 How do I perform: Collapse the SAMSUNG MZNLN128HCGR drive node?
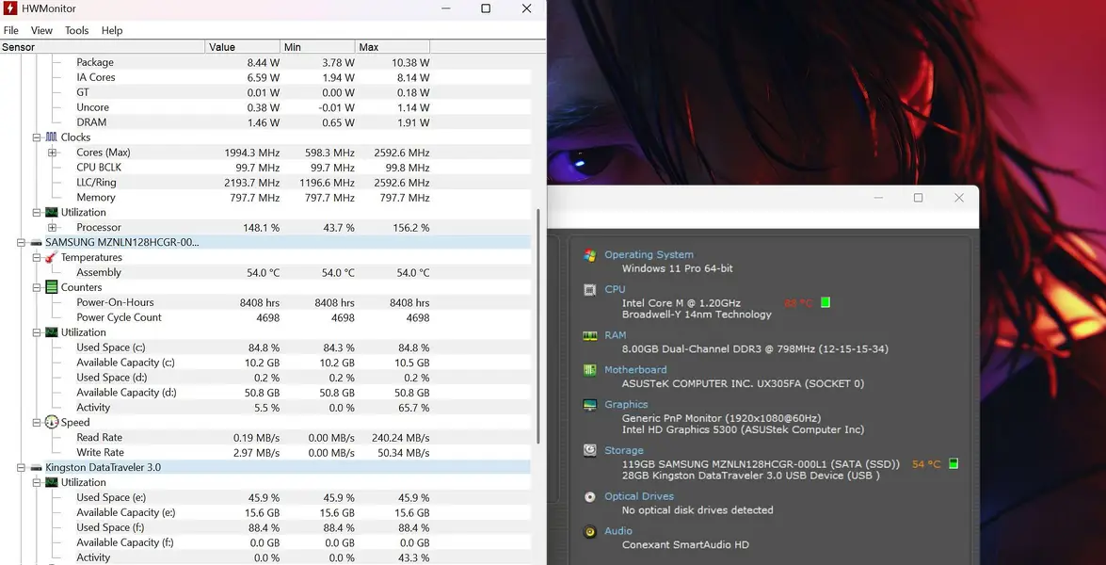(22, 243)
